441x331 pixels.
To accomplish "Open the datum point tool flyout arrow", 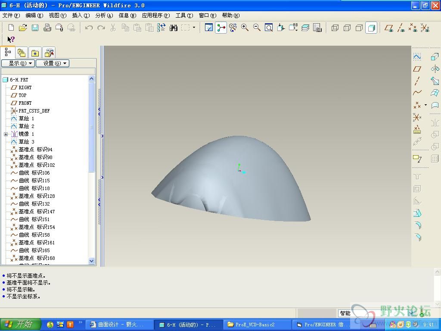I will click(x=425, y=105).
